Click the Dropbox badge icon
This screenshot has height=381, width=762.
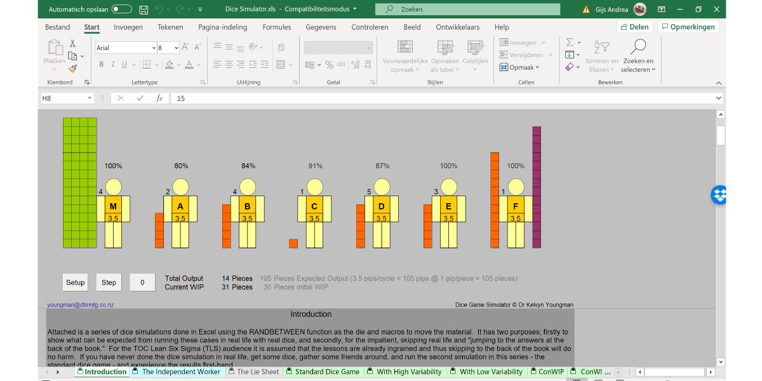click(x=719, y=195)
